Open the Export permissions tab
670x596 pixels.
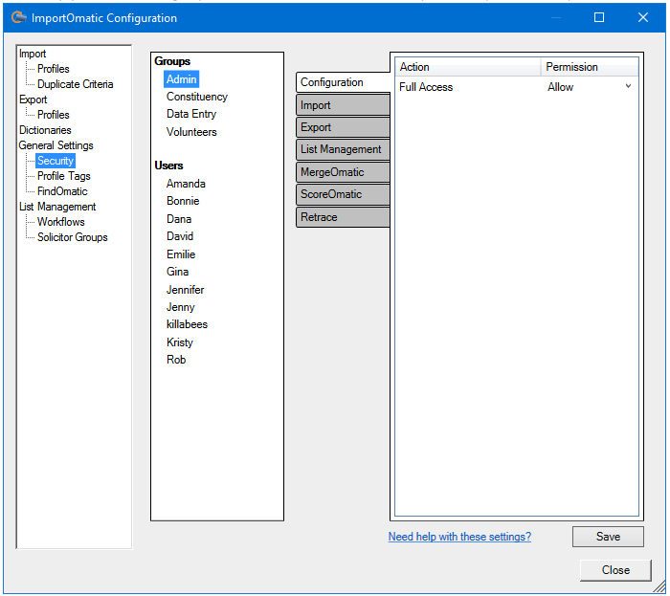(x=343, y=127)
